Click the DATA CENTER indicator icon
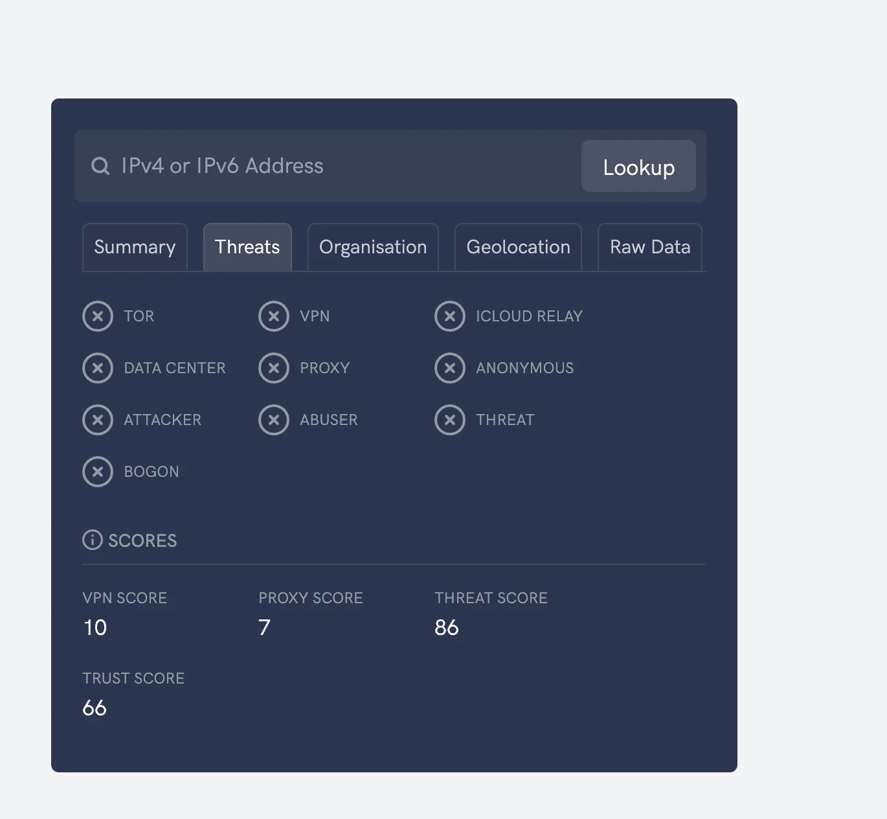This screenshot has width=887, height=819. pyautogui.click(x=98, y=368)
